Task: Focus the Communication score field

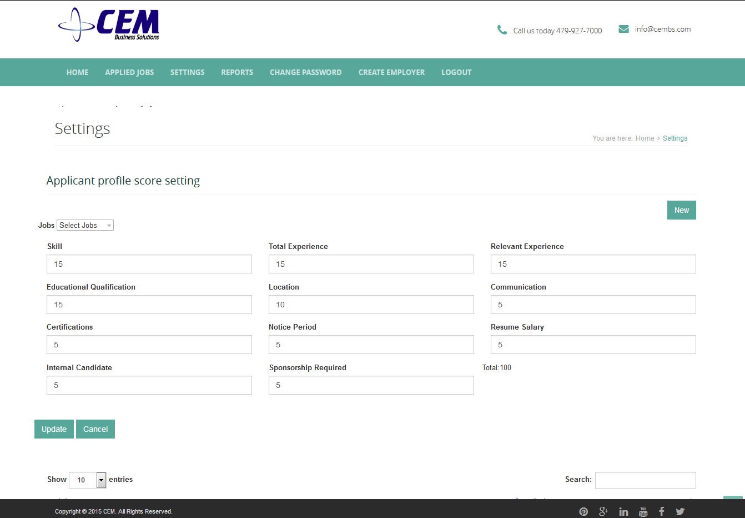Action: (593, 305)
